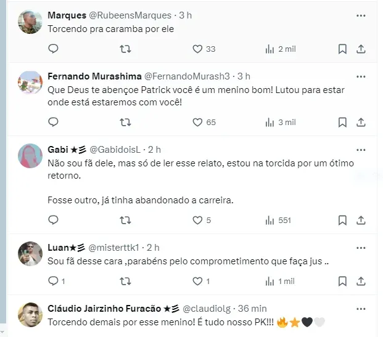Reply to Marques' tweet
383x337 pixels.
53,49
